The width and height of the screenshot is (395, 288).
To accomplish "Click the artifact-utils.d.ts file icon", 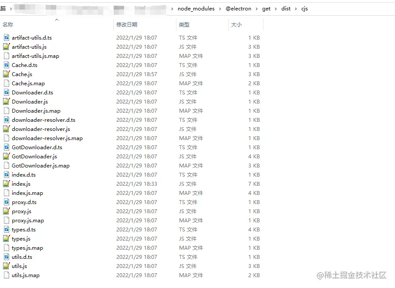I will 7,38.
